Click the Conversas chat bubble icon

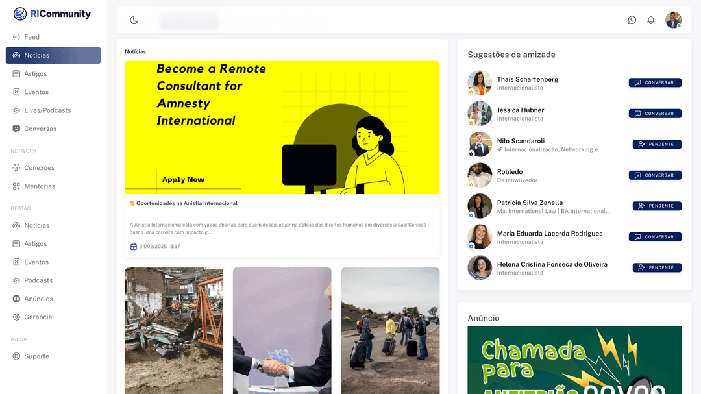pos(16,129)
